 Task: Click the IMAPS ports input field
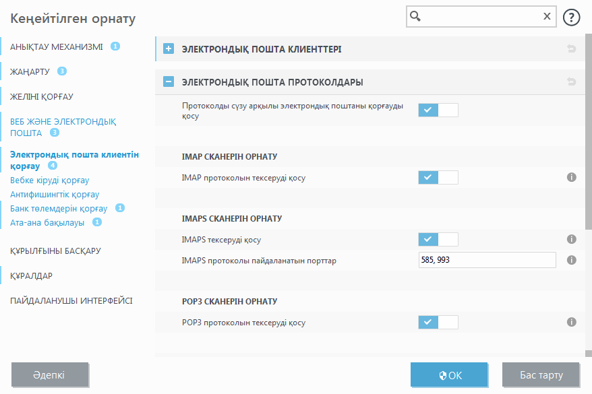pyautogui.click(x=487, y=260)
